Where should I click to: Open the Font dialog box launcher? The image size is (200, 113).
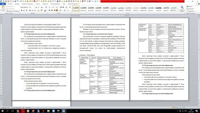coord(47,13)
